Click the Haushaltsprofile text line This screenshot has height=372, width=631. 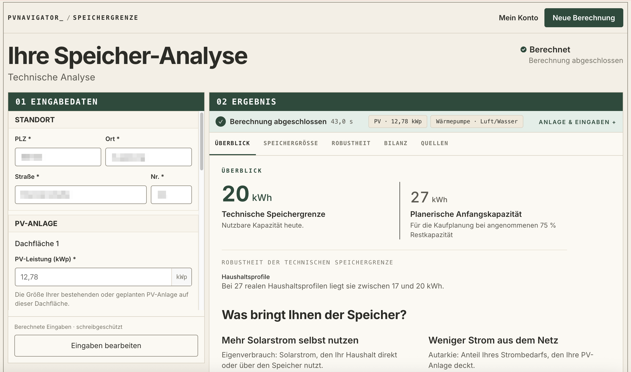coord(246,277)
